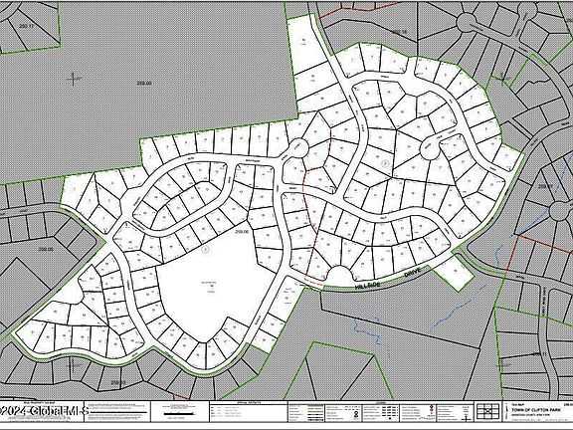Screen dimensions: 573x430
Task: Click the Hillside Drive street label
Action: (388, 279)
